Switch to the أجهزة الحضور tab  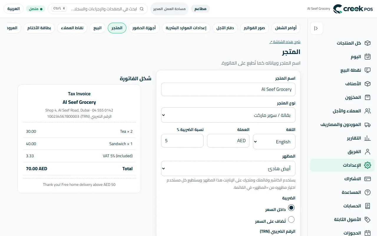(144, 28)
